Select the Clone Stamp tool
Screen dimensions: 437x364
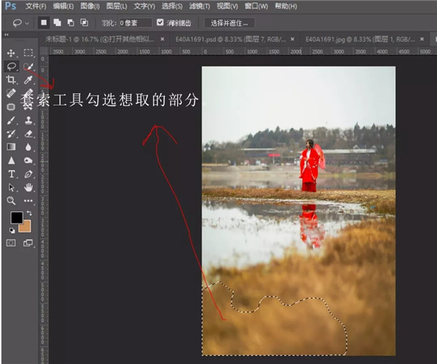28,120
